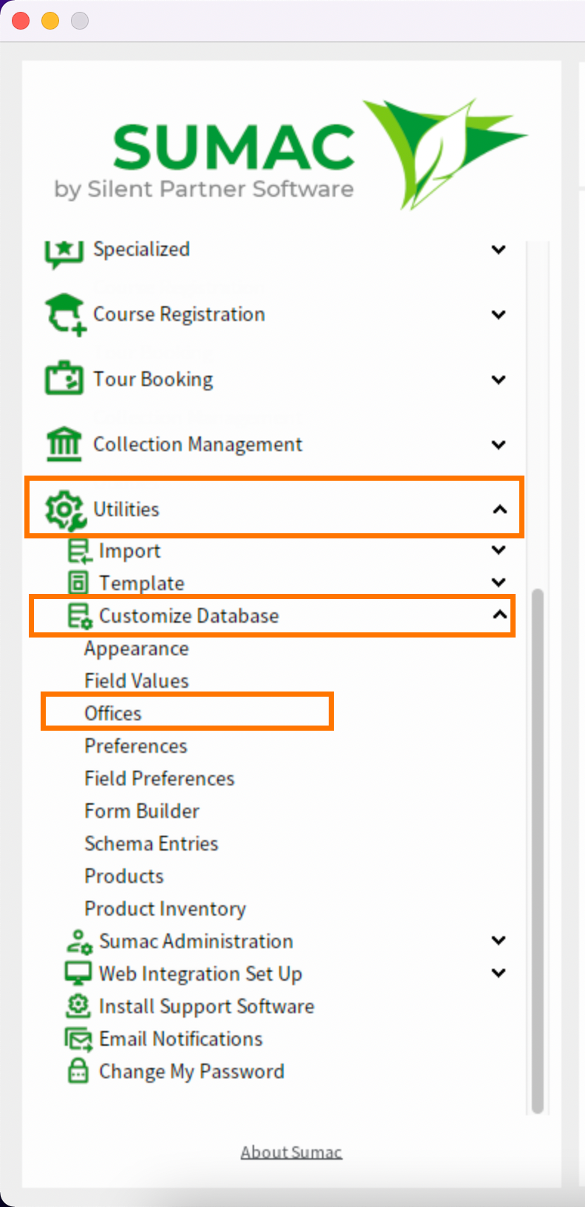Click the Utilities gear and wrench icon
The height and width of the screenshot is (1207, 585).
64,510
